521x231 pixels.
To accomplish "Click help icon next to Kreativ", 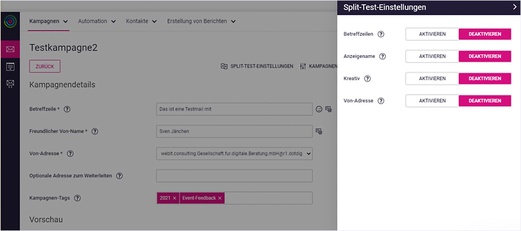I will click(x=367, y=79).
